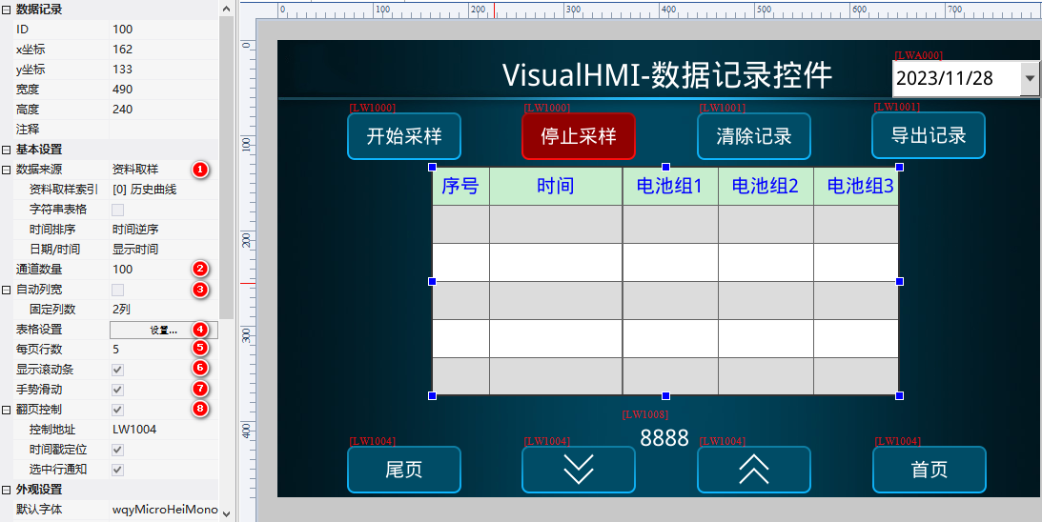This screenshot has height=522, width=1042.
Task: Click the double-chevron page up button
Action: coord(753,470)
